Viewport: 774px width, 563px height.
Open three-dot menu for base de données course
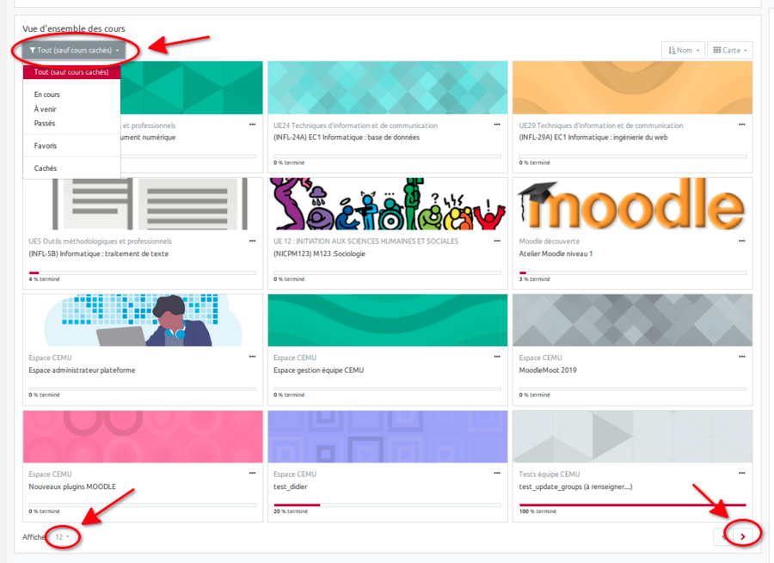tap(497, 125)
